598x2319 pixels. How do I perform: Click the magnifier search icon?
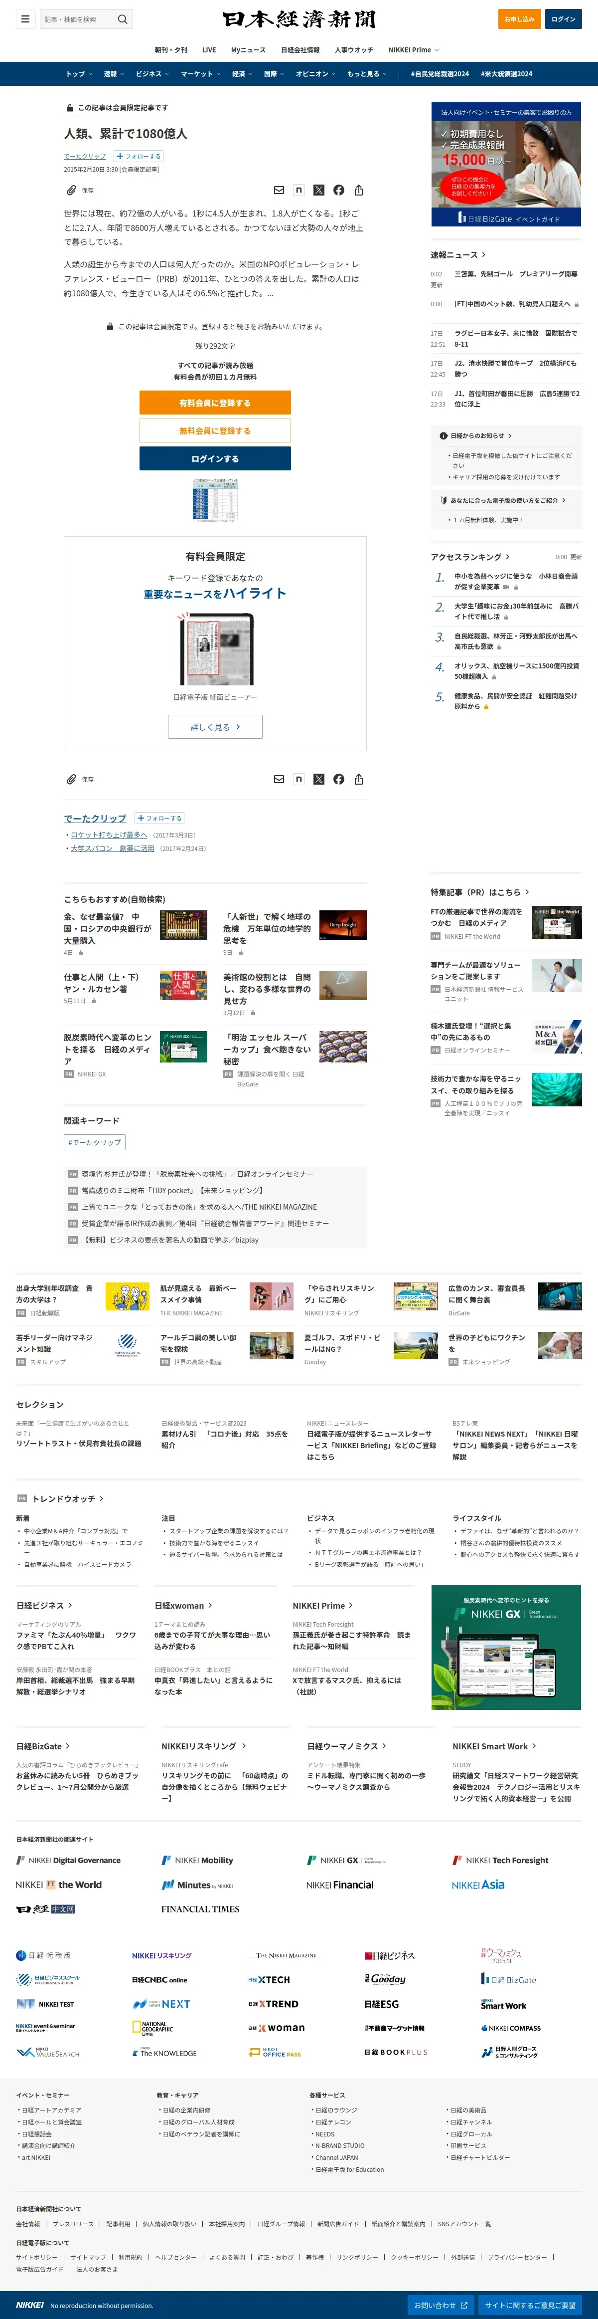[123, 19]
